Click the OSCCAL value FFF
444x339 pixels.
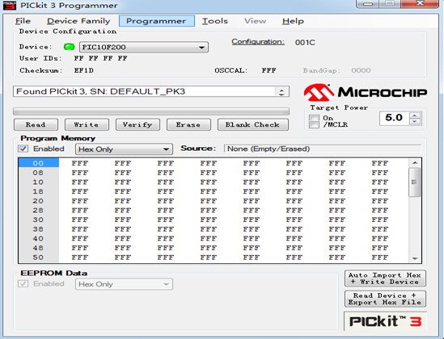coord(269,70)
